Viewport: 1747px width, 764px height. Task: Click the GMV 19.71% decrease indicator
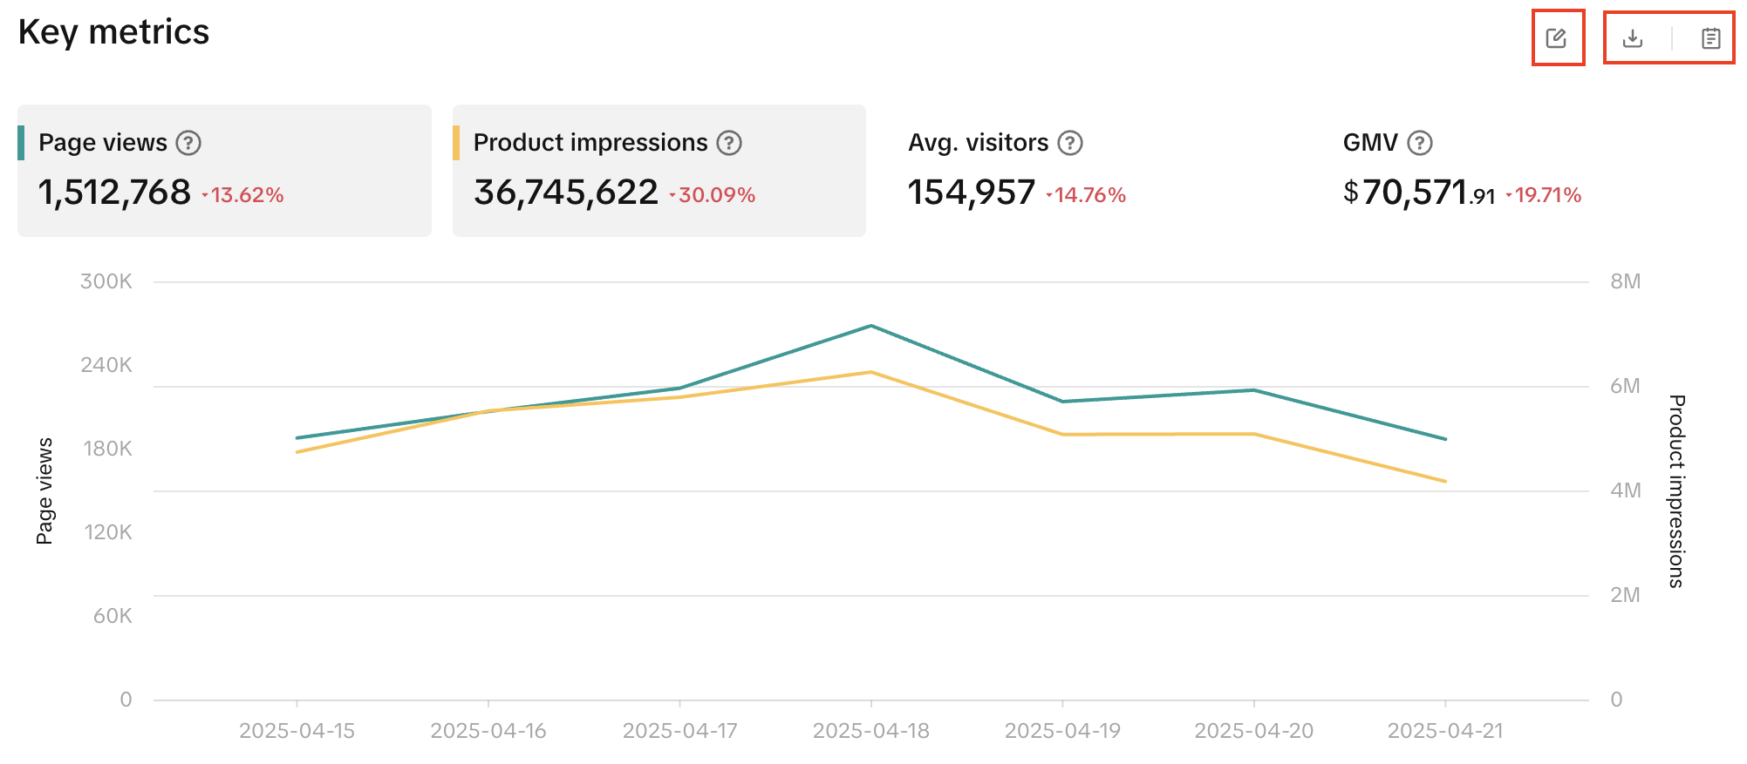point(1544,195)
